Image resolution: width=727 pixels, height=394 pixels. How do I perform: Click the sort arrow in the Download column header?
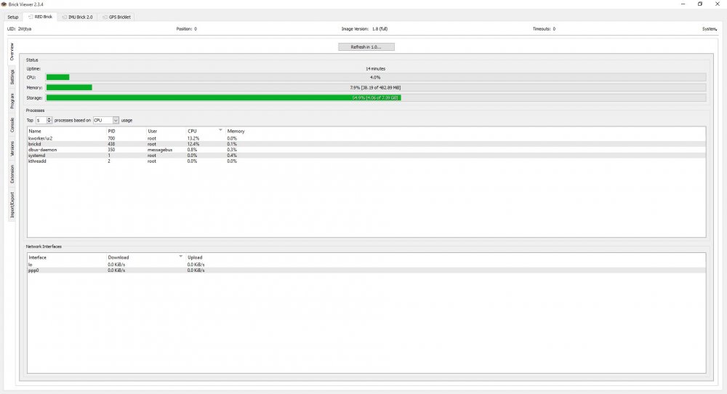180,257
